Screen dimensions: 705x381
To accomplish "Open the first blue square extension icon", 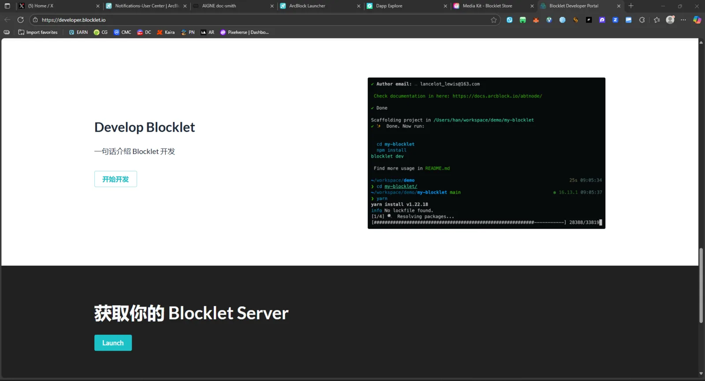I will coord(509,20).
